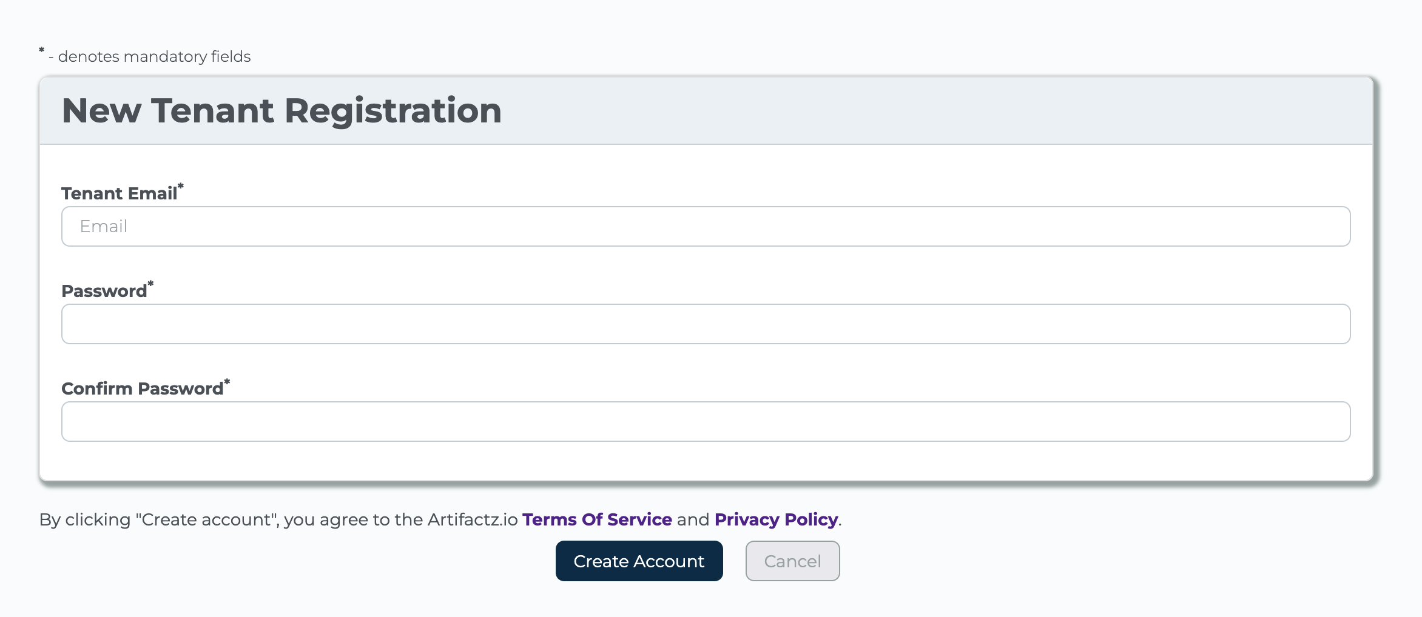Focus the Password input box
This screenshot has width=1422, height=617.
706,324
